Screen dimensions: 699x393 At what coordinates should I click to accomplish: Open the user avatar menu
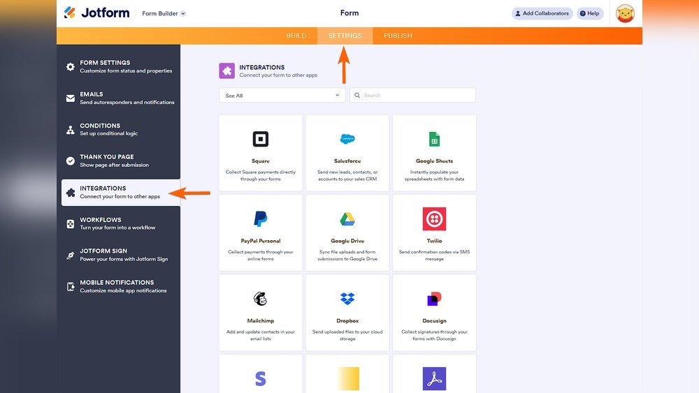[x=625, y=14]
